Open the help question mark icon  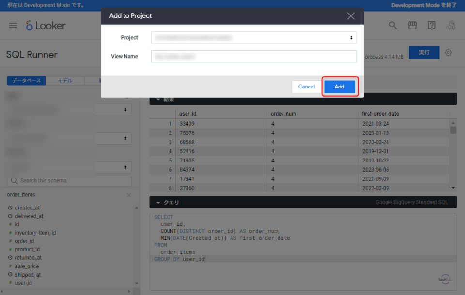pos(432,26)
